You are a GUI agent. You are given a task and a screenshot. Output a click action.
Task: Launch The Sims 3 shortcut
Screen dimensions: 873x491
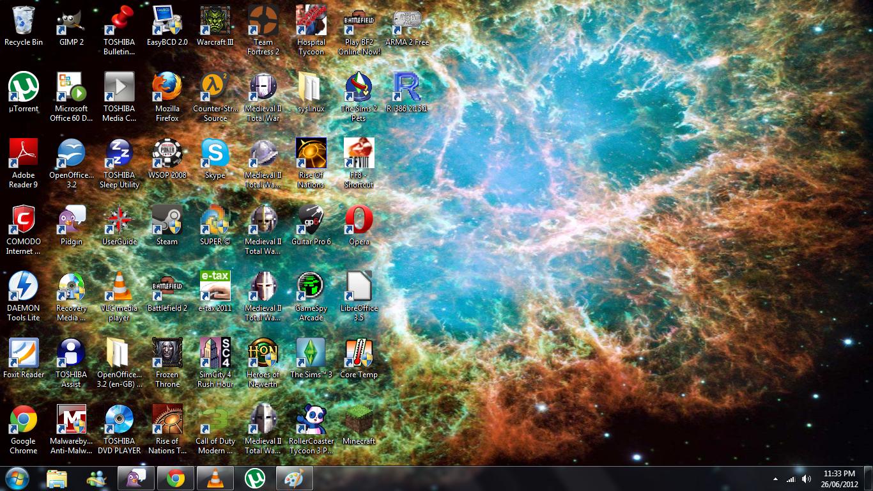311,359
